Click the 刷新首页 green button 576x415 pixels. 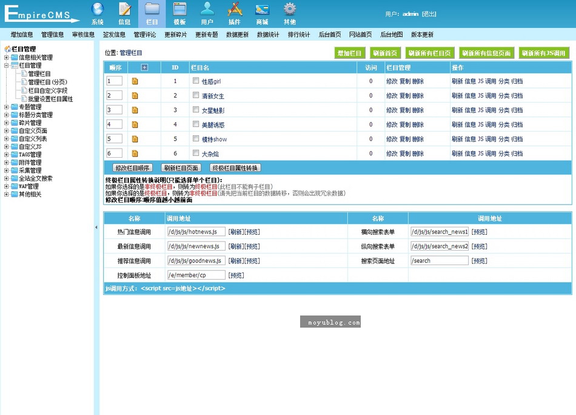coord(385,53)
